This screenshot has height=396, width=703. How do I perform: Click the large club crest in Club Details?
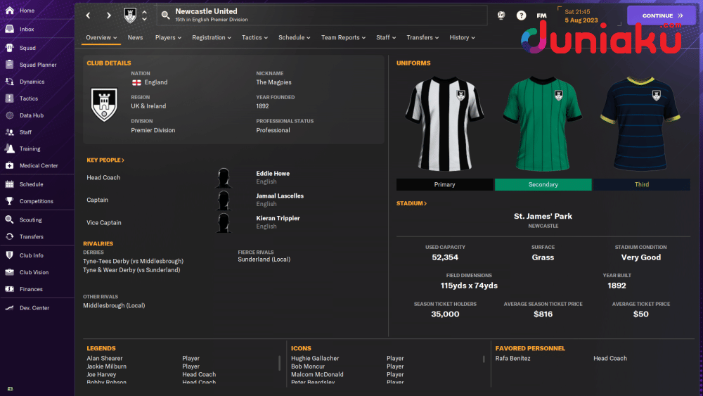(104, 105)
